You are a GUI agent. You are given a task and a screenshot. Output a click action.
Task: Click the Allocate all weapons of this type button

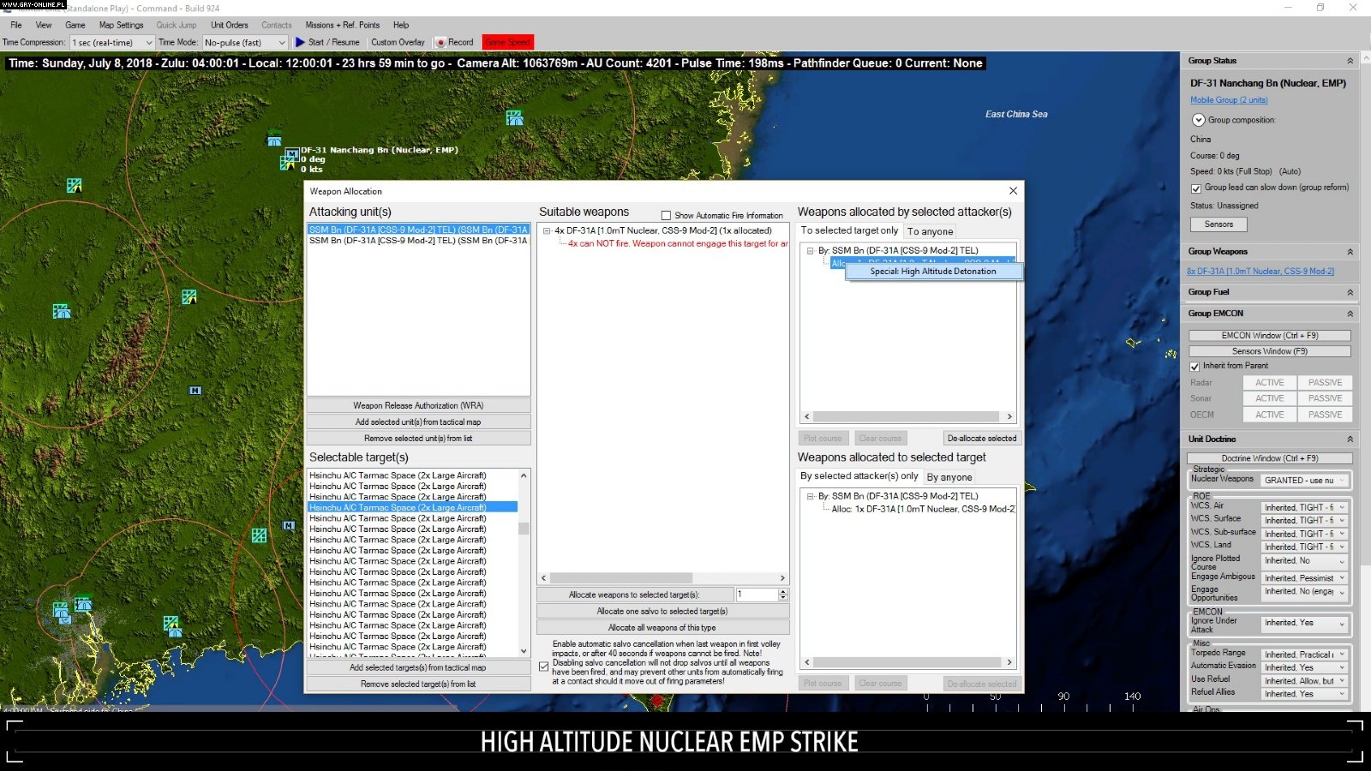click(x=662, y=627)
